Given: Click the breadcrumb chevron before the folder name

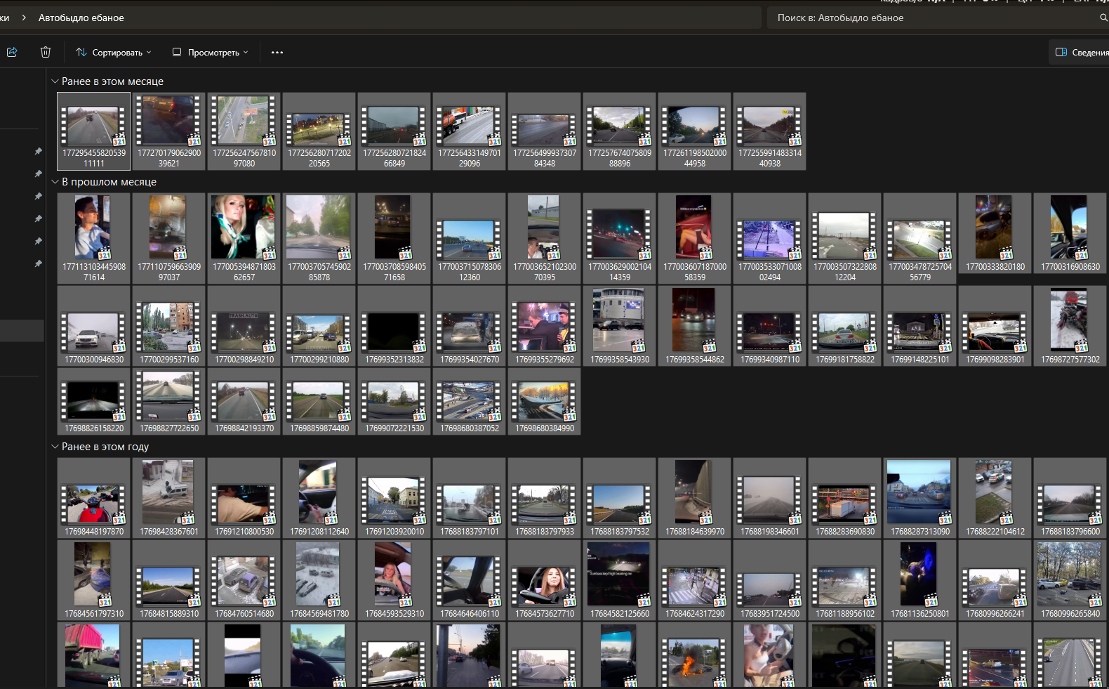Looking at the screenshot, I should 24,18.
